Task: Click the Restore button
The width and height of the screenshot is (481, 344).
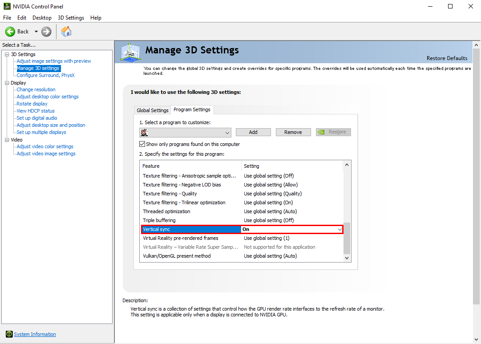Action: (333, 132)
